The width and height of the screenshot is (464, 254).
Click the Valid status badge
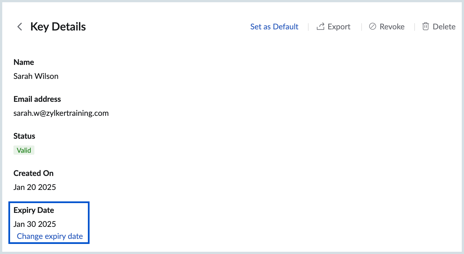pyautogui.click(x=24, y=150)
